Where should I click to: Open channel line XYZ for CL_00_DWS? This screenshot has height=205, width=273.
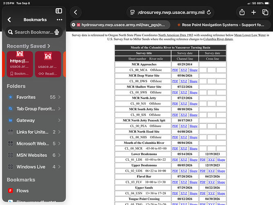[x=184, y=81]
